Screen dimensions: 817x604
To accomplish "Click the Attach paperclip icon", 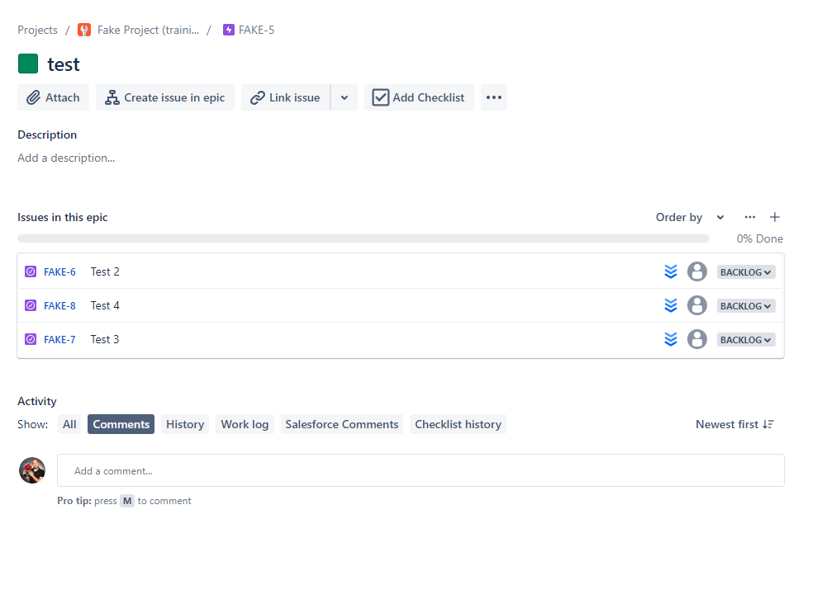I will click(x=35, y=97).
